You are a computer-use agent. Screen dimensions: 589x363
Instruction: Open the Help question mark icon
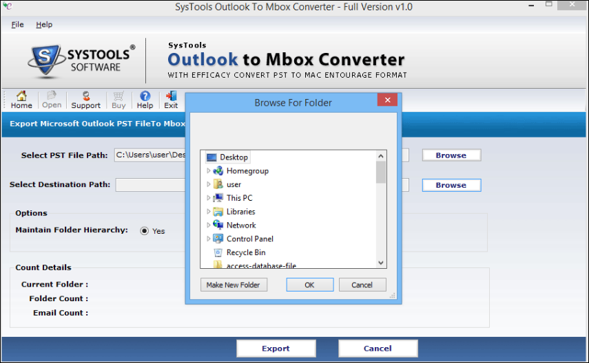pyautogui.click(x=145, y=96)
